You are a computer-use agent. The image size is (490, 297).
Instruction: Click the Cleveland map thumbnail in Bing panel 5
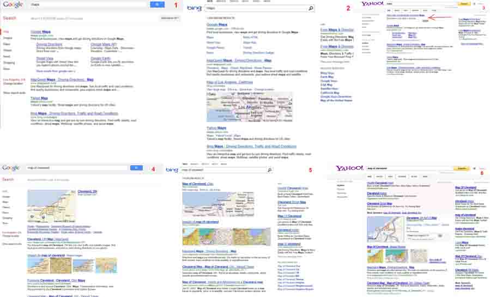click(218, 204)
